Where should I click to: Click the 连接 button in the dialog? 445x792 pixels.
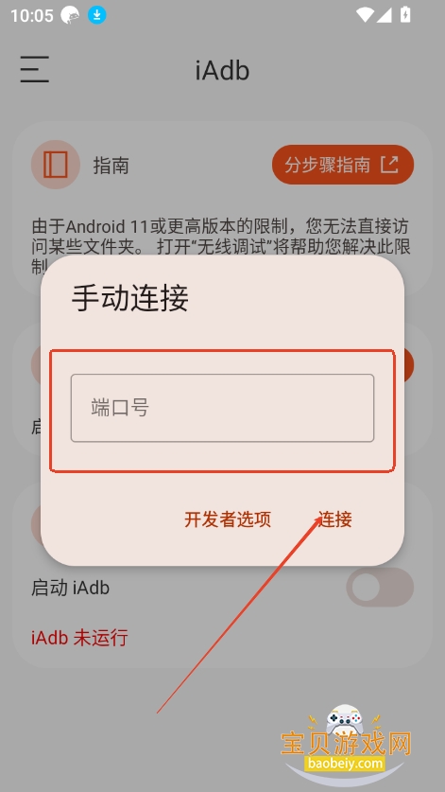tap(335, 519)
